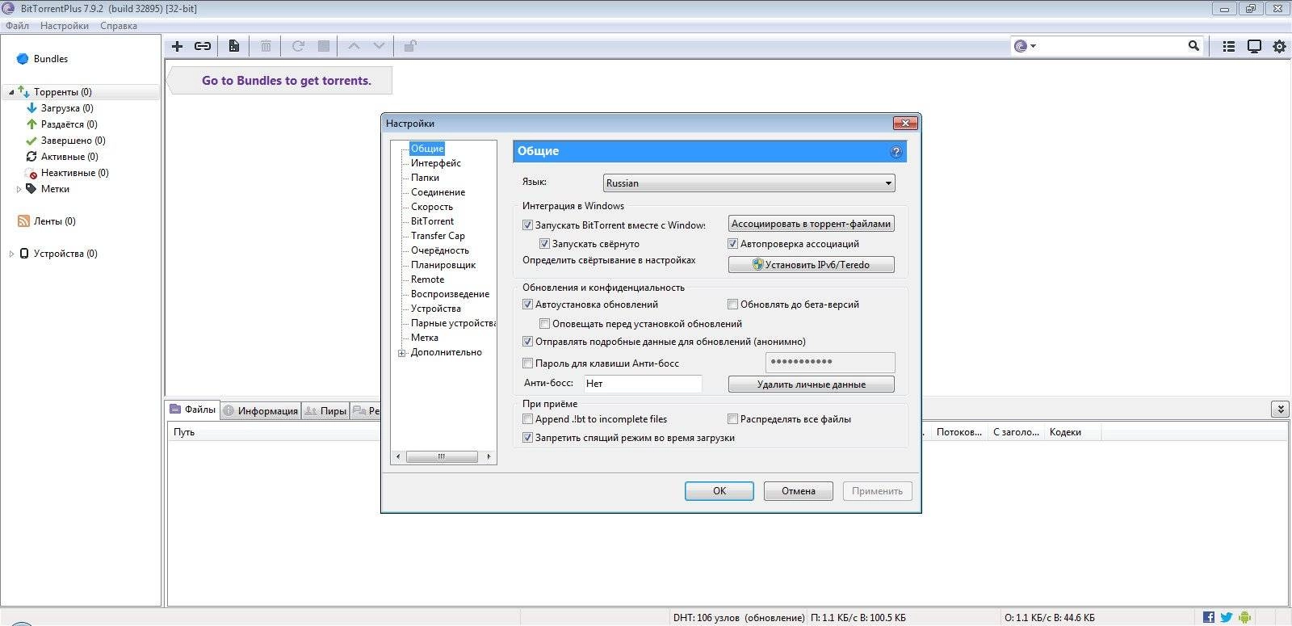The image size is (1292, 626).
Task: Open search engine dropdown arrow
Action: pyautogui.click(x=1034, y=46)
